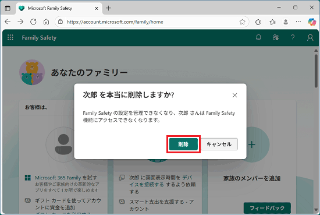Click the scrollbar up arrow
Viewport: 320px width, 215px height.
(316, 50)
